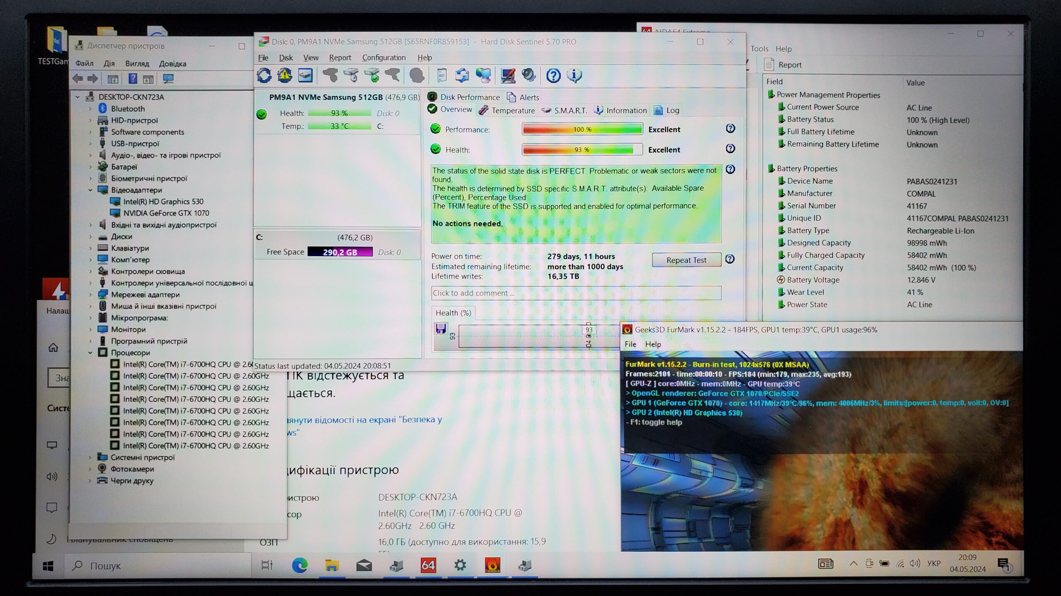Click the speaker icon in the Sentinel toolbar
Viewport: 1061px width, 596px height.
tap(528, 75)
